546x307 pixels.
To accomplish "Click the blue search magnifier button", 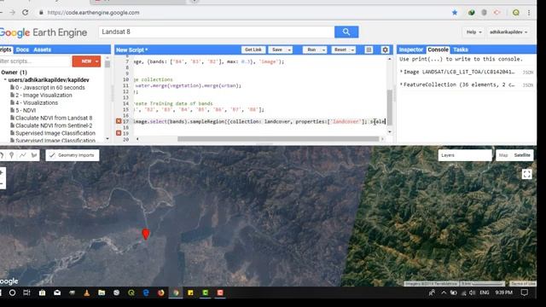I will [x=346, y=32].
